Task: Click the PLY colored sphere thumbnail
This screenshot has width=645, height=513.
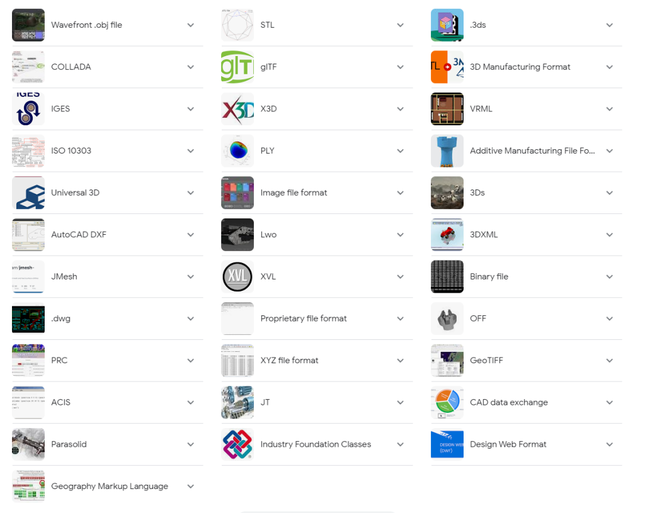Action: (x=237, y=151)
